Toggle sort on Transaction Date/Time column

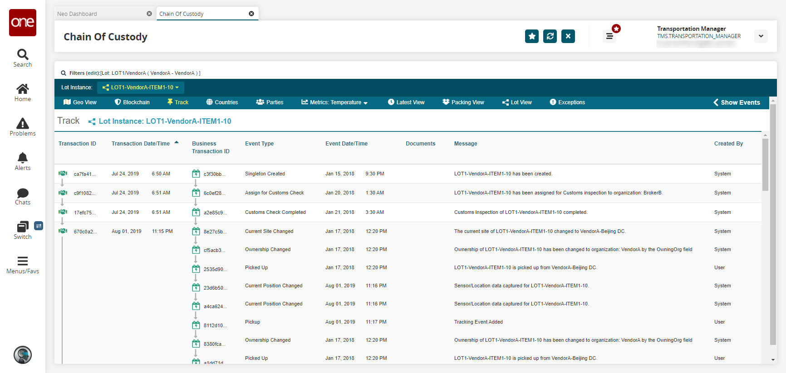(141, 144)
